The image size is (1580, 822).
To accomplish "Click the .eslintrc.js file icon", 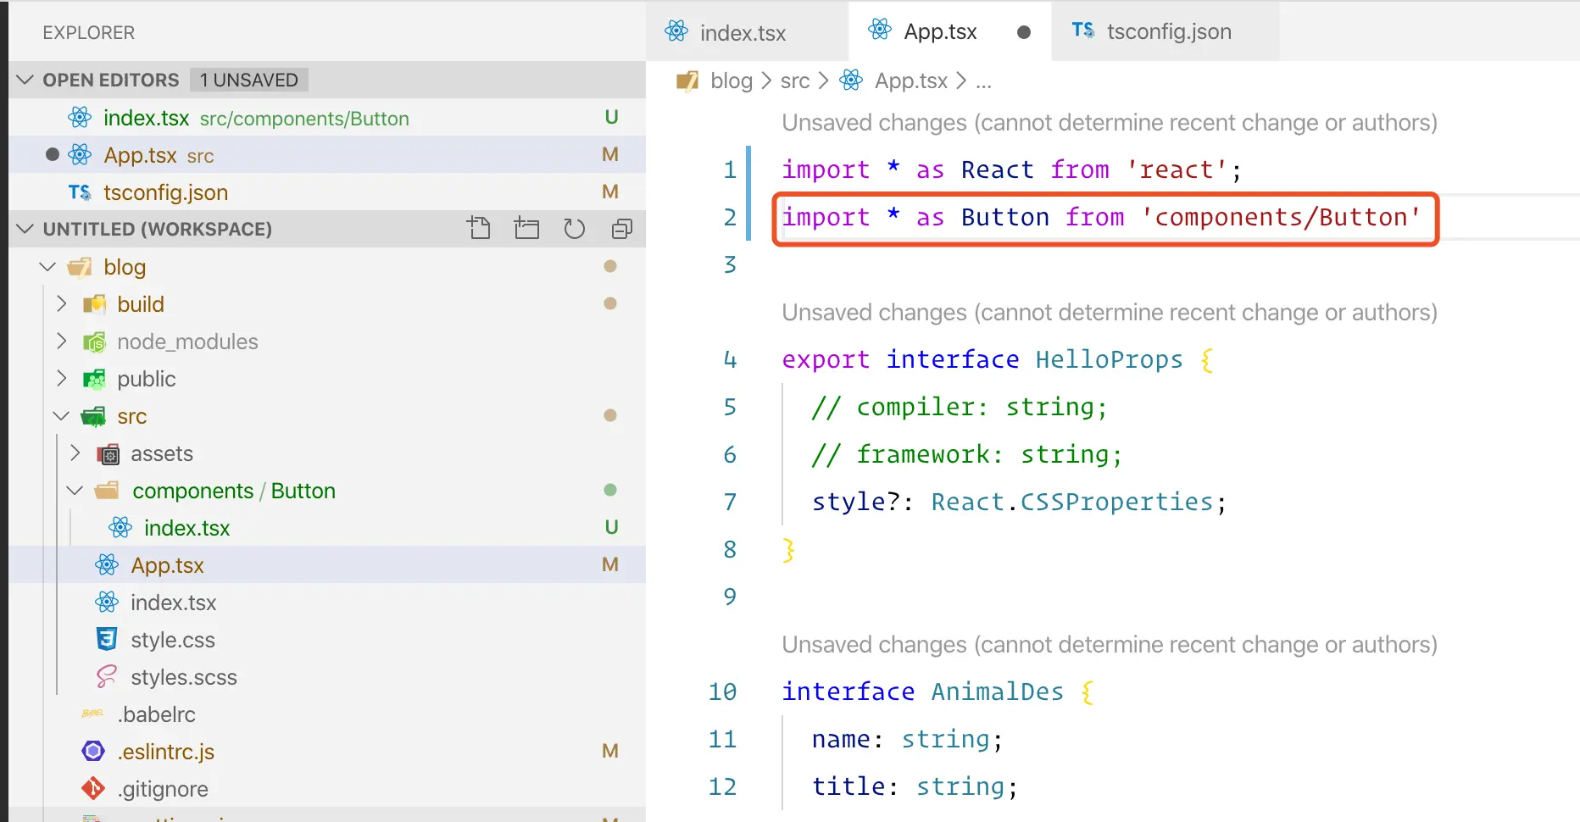I will 93,751.
